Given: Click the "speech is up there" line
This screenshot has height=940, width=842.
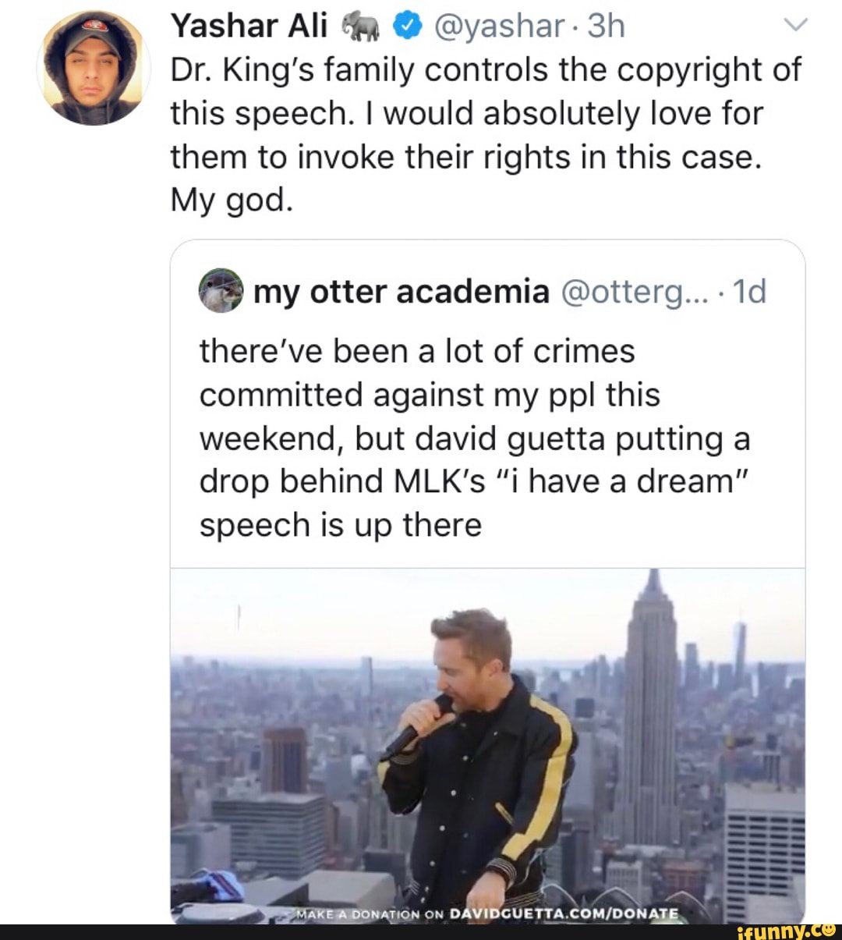Looking at the screenshot, I should click(x=341, y=525).
